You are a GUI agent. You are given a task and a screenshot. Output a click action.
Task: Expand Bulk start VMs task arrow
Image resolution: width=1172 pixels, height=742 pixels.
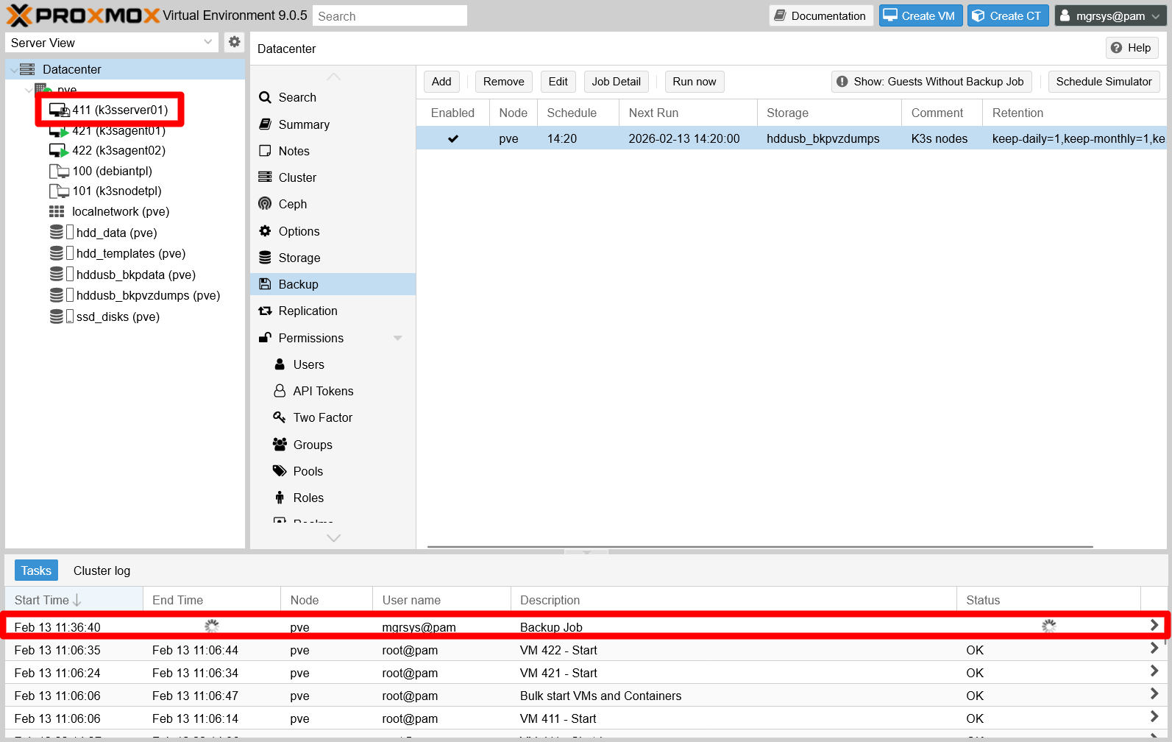1154,694
